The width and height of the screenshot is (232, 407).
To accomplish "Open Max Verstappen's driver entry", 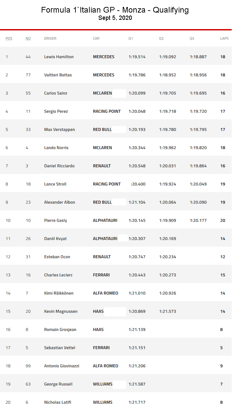I will point(60,130).
